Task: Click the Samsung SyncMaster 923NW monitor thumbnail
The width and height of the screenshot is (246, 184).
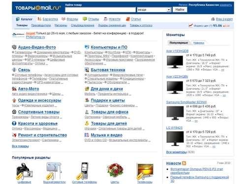Action: (175, 113)
